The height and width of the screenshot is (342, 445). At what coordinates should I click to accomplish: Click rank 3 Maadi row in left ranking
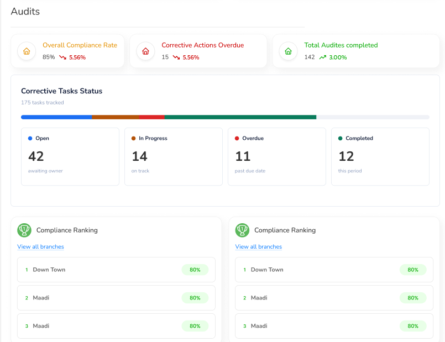click(116, 326)
